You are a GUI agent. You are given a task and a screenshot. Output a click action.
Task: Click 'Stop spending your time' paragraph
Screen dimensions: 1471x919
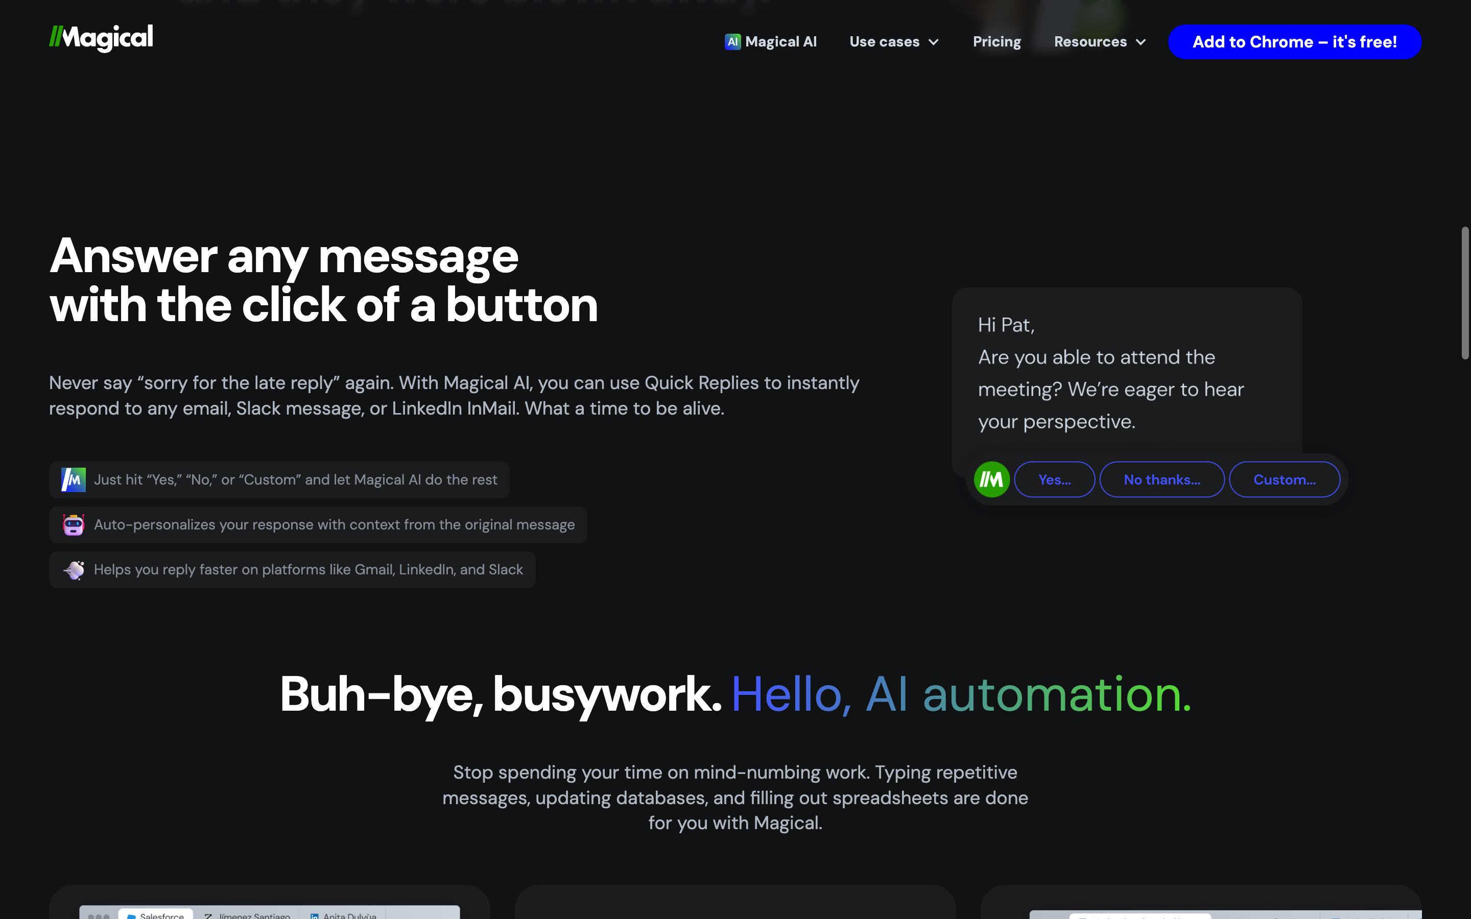pyautogui.click(x=735, y=797)
